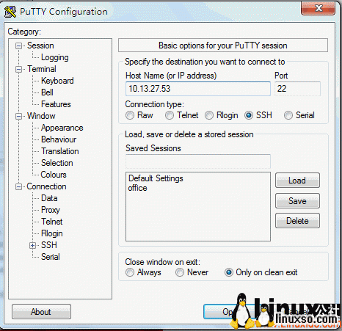Close the PuTTY Configuration window
The image size is (342, 331).
tap(318, 9)
